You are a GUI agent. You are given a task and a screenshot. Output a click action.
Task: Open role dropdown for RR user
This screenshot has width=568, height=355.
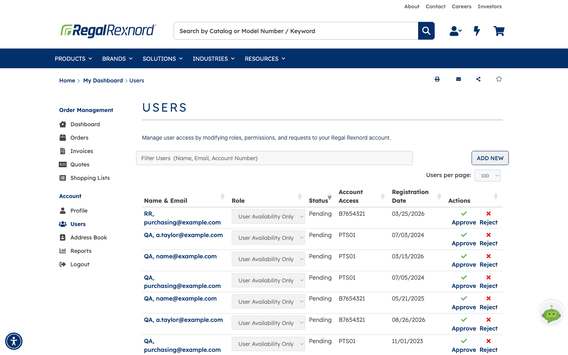(x=268, y=217)
